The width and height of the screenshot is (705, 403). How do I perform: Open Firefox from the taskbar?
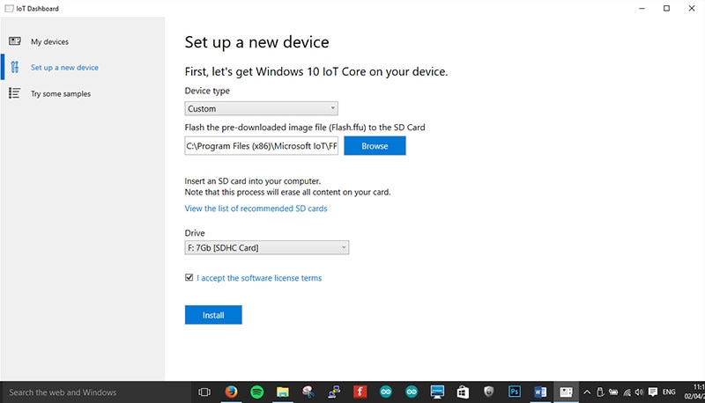click(x=230, y=392)
